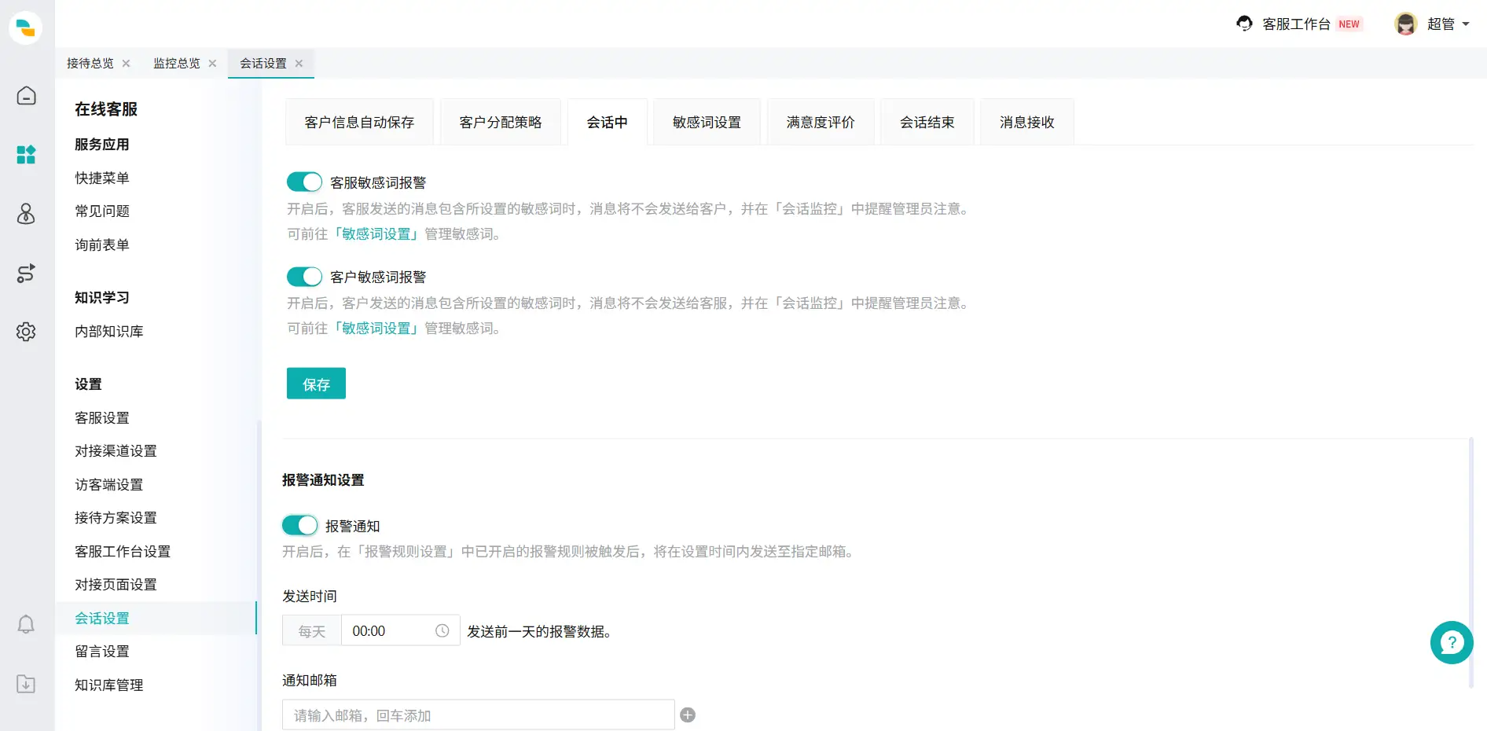Follow 敏感词设置 link under 客户敏感词报警
Viewport: 1487px width, 731px height.
coord(376,329)
